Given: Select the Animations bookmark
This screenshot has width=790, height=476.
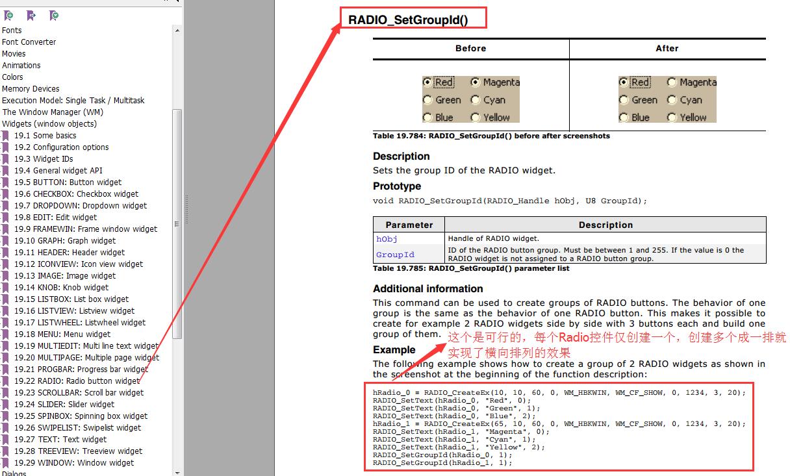Looking at the screenshot, I should (x=21, y=66).
